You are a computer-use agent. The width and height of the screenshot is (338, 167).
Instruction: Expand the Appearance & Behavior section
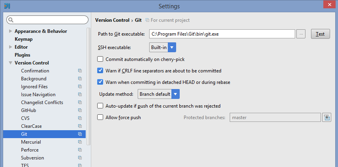(10, 31)
